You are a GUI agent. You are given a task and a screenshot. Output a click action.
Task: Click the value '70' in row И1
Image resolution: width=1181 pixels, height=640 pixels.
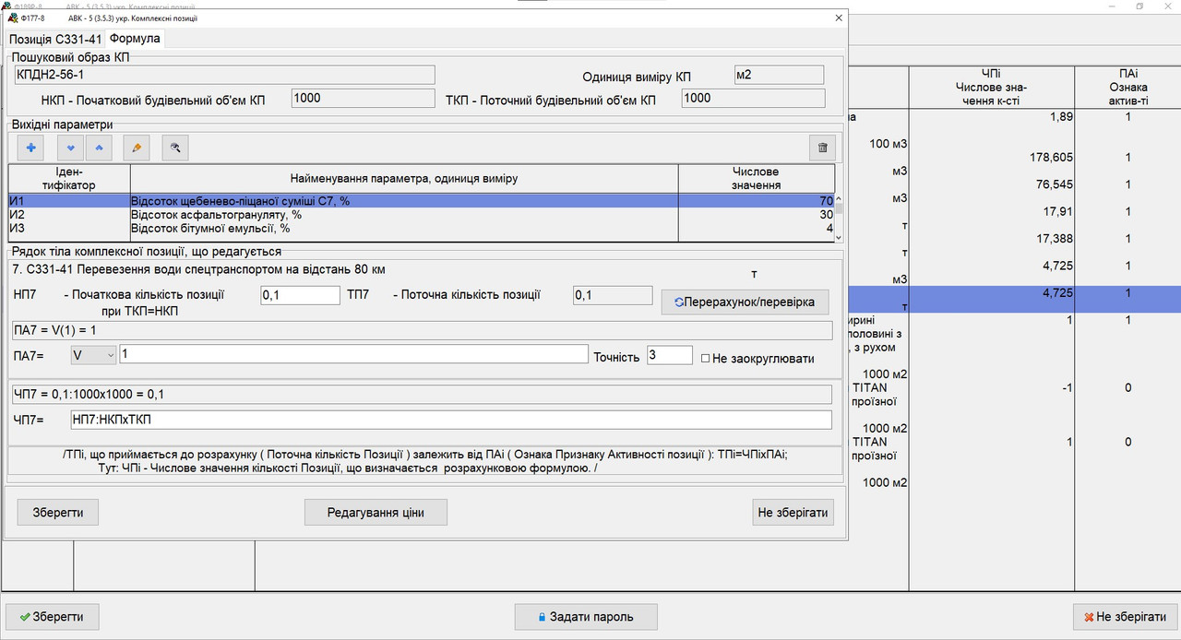coord(826,200)
